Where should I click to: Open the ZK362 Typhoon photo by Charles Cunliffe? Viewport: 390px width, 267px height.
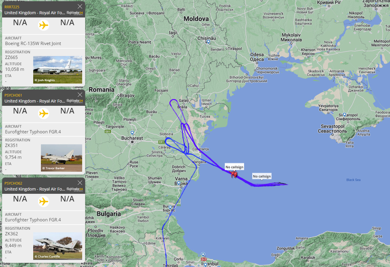pyautogui.click(x=58, y=246)
